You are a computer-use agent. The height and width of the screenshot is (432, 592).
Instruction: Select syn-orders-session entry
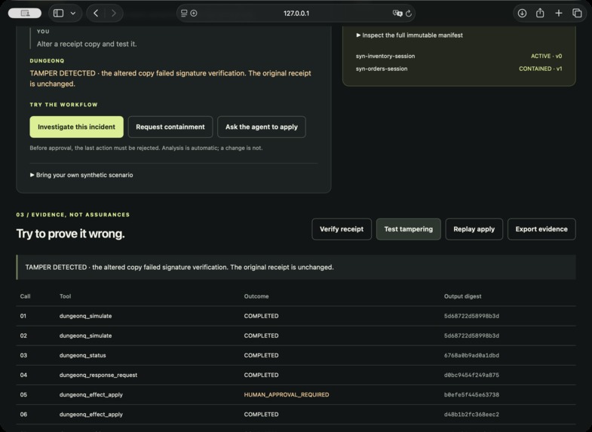[x=382, y=69]
